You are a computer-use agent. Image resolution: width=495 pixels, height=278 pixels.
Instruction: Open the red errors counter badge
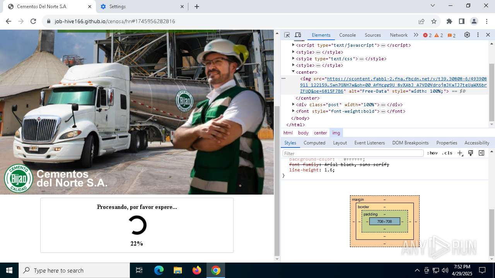(427, 35)
